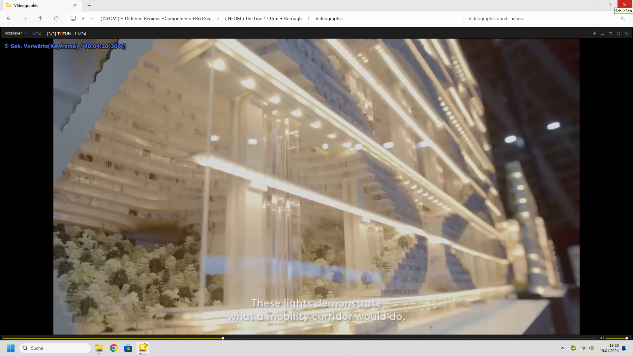The height and width of the screenshot is (356, 633).
Task: Click the seek bar position handle
Action: click(x=223, y=338)
